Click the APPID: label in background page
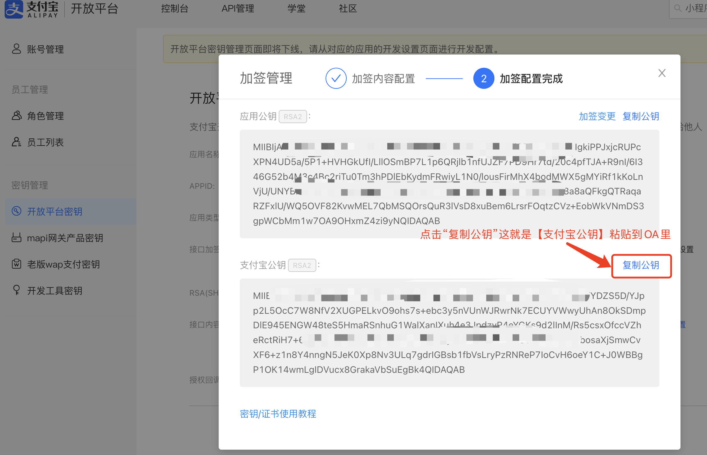The width and height of the screenshot is (707, 455). pos(202,186)
